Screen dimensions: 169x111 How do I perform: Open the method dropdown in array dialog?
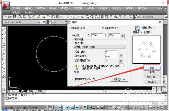(x=100, y=47)
